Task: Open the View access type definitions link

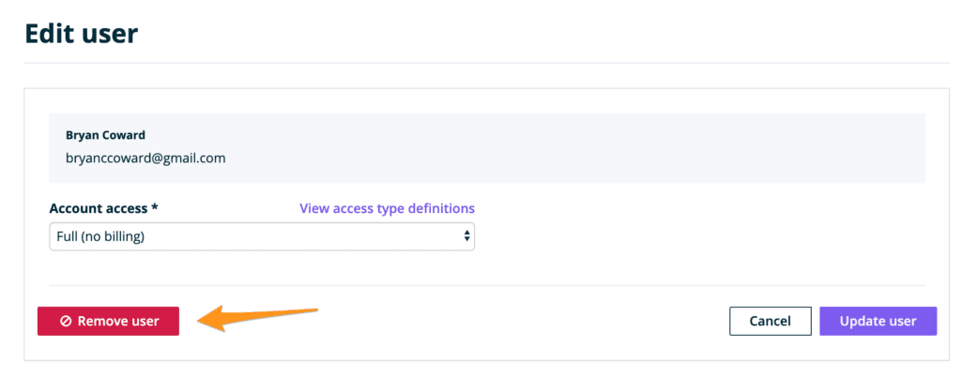Action: 387,208
